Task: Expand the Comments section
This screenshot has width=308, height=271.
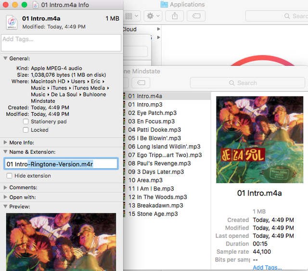Action: click(x=5, y=187)
